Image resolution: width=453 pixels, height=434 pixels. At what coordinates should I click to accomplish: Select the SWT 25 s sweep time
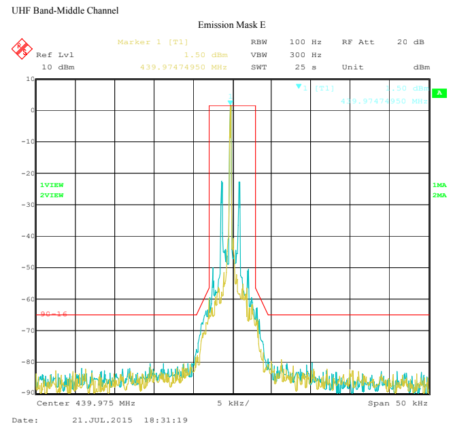tap(286, 67)
